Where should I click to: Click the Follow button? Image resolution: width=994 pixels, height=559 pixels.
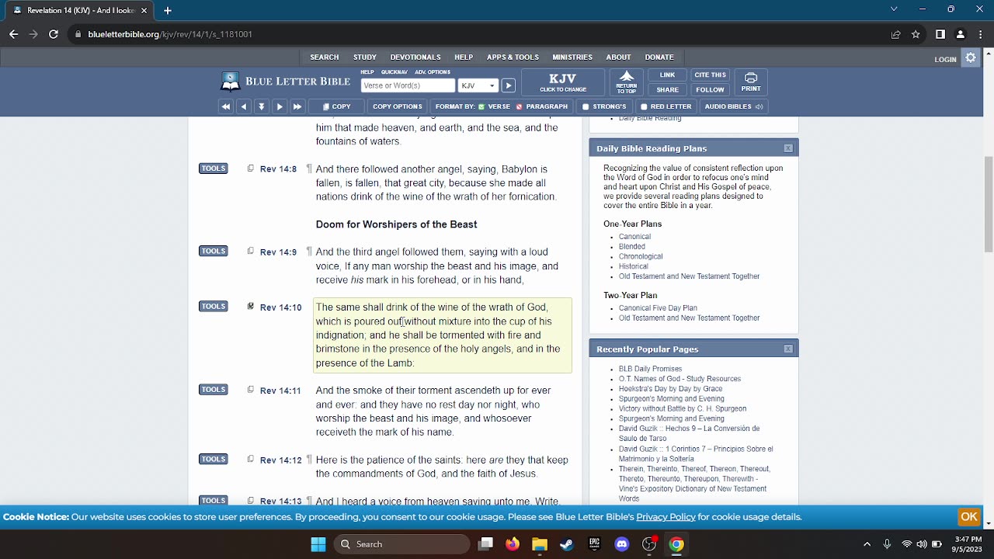[x=710, y=89]
